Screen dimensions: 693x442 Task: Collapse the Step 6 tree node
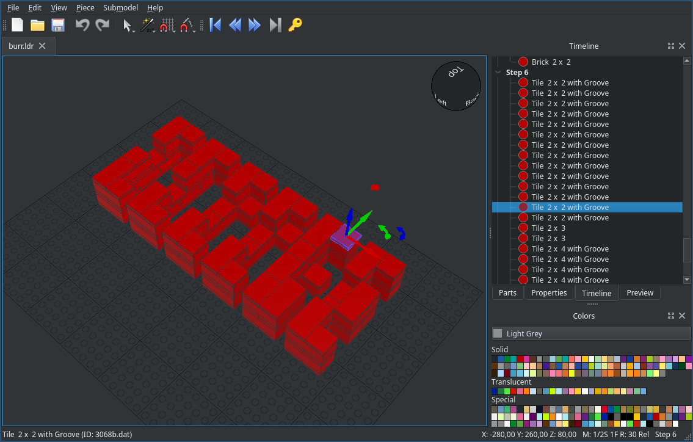[x=498, y=73]
